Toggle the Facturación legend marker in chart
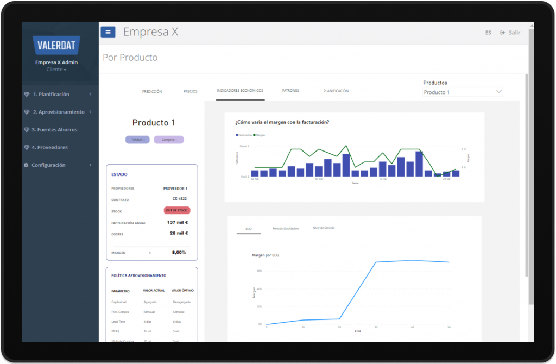Screen dimensions: 556x364 237,135
